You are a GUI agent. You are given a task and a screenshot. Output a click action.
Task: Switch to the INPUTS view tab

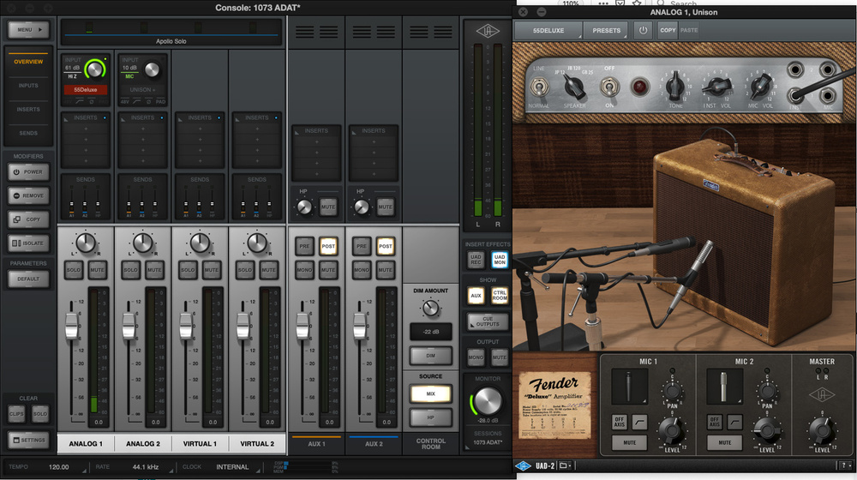click(x=28, y=86)
